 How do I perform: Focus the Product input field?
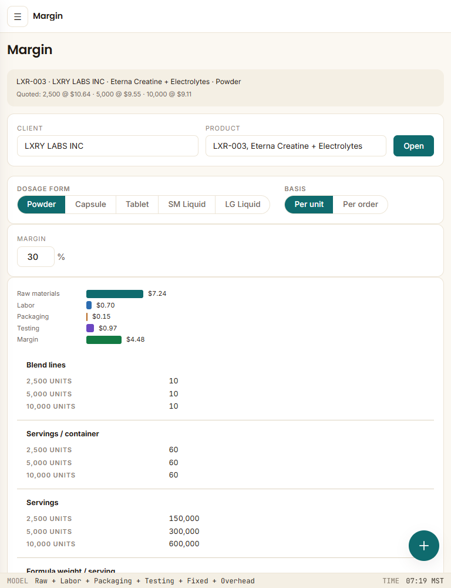pos(296,146)
